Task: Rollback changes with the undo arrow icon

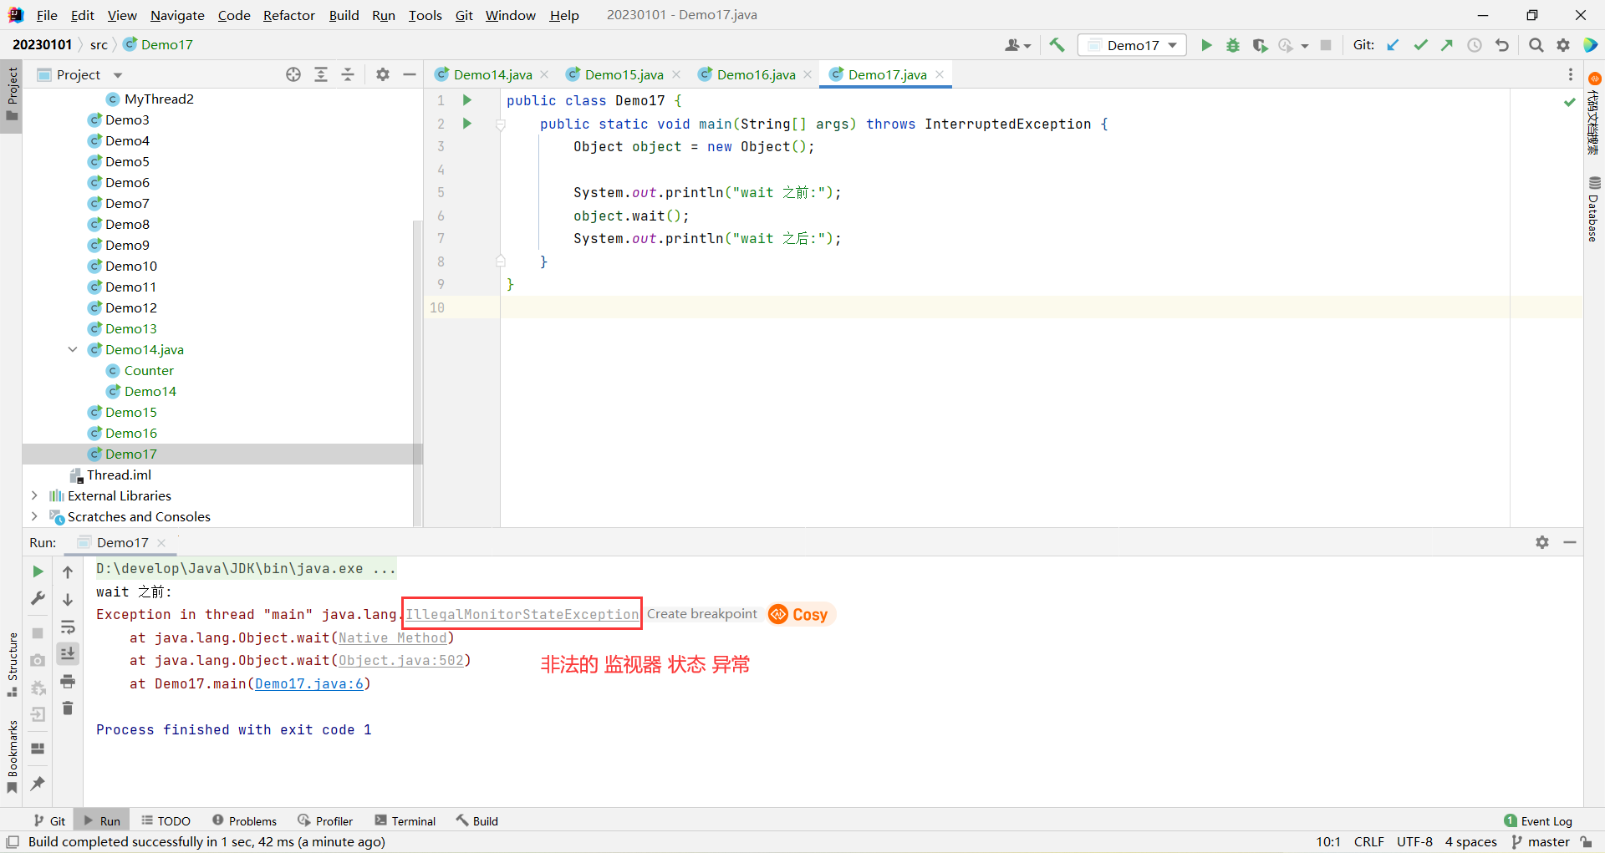Action: coord(1502,45)
